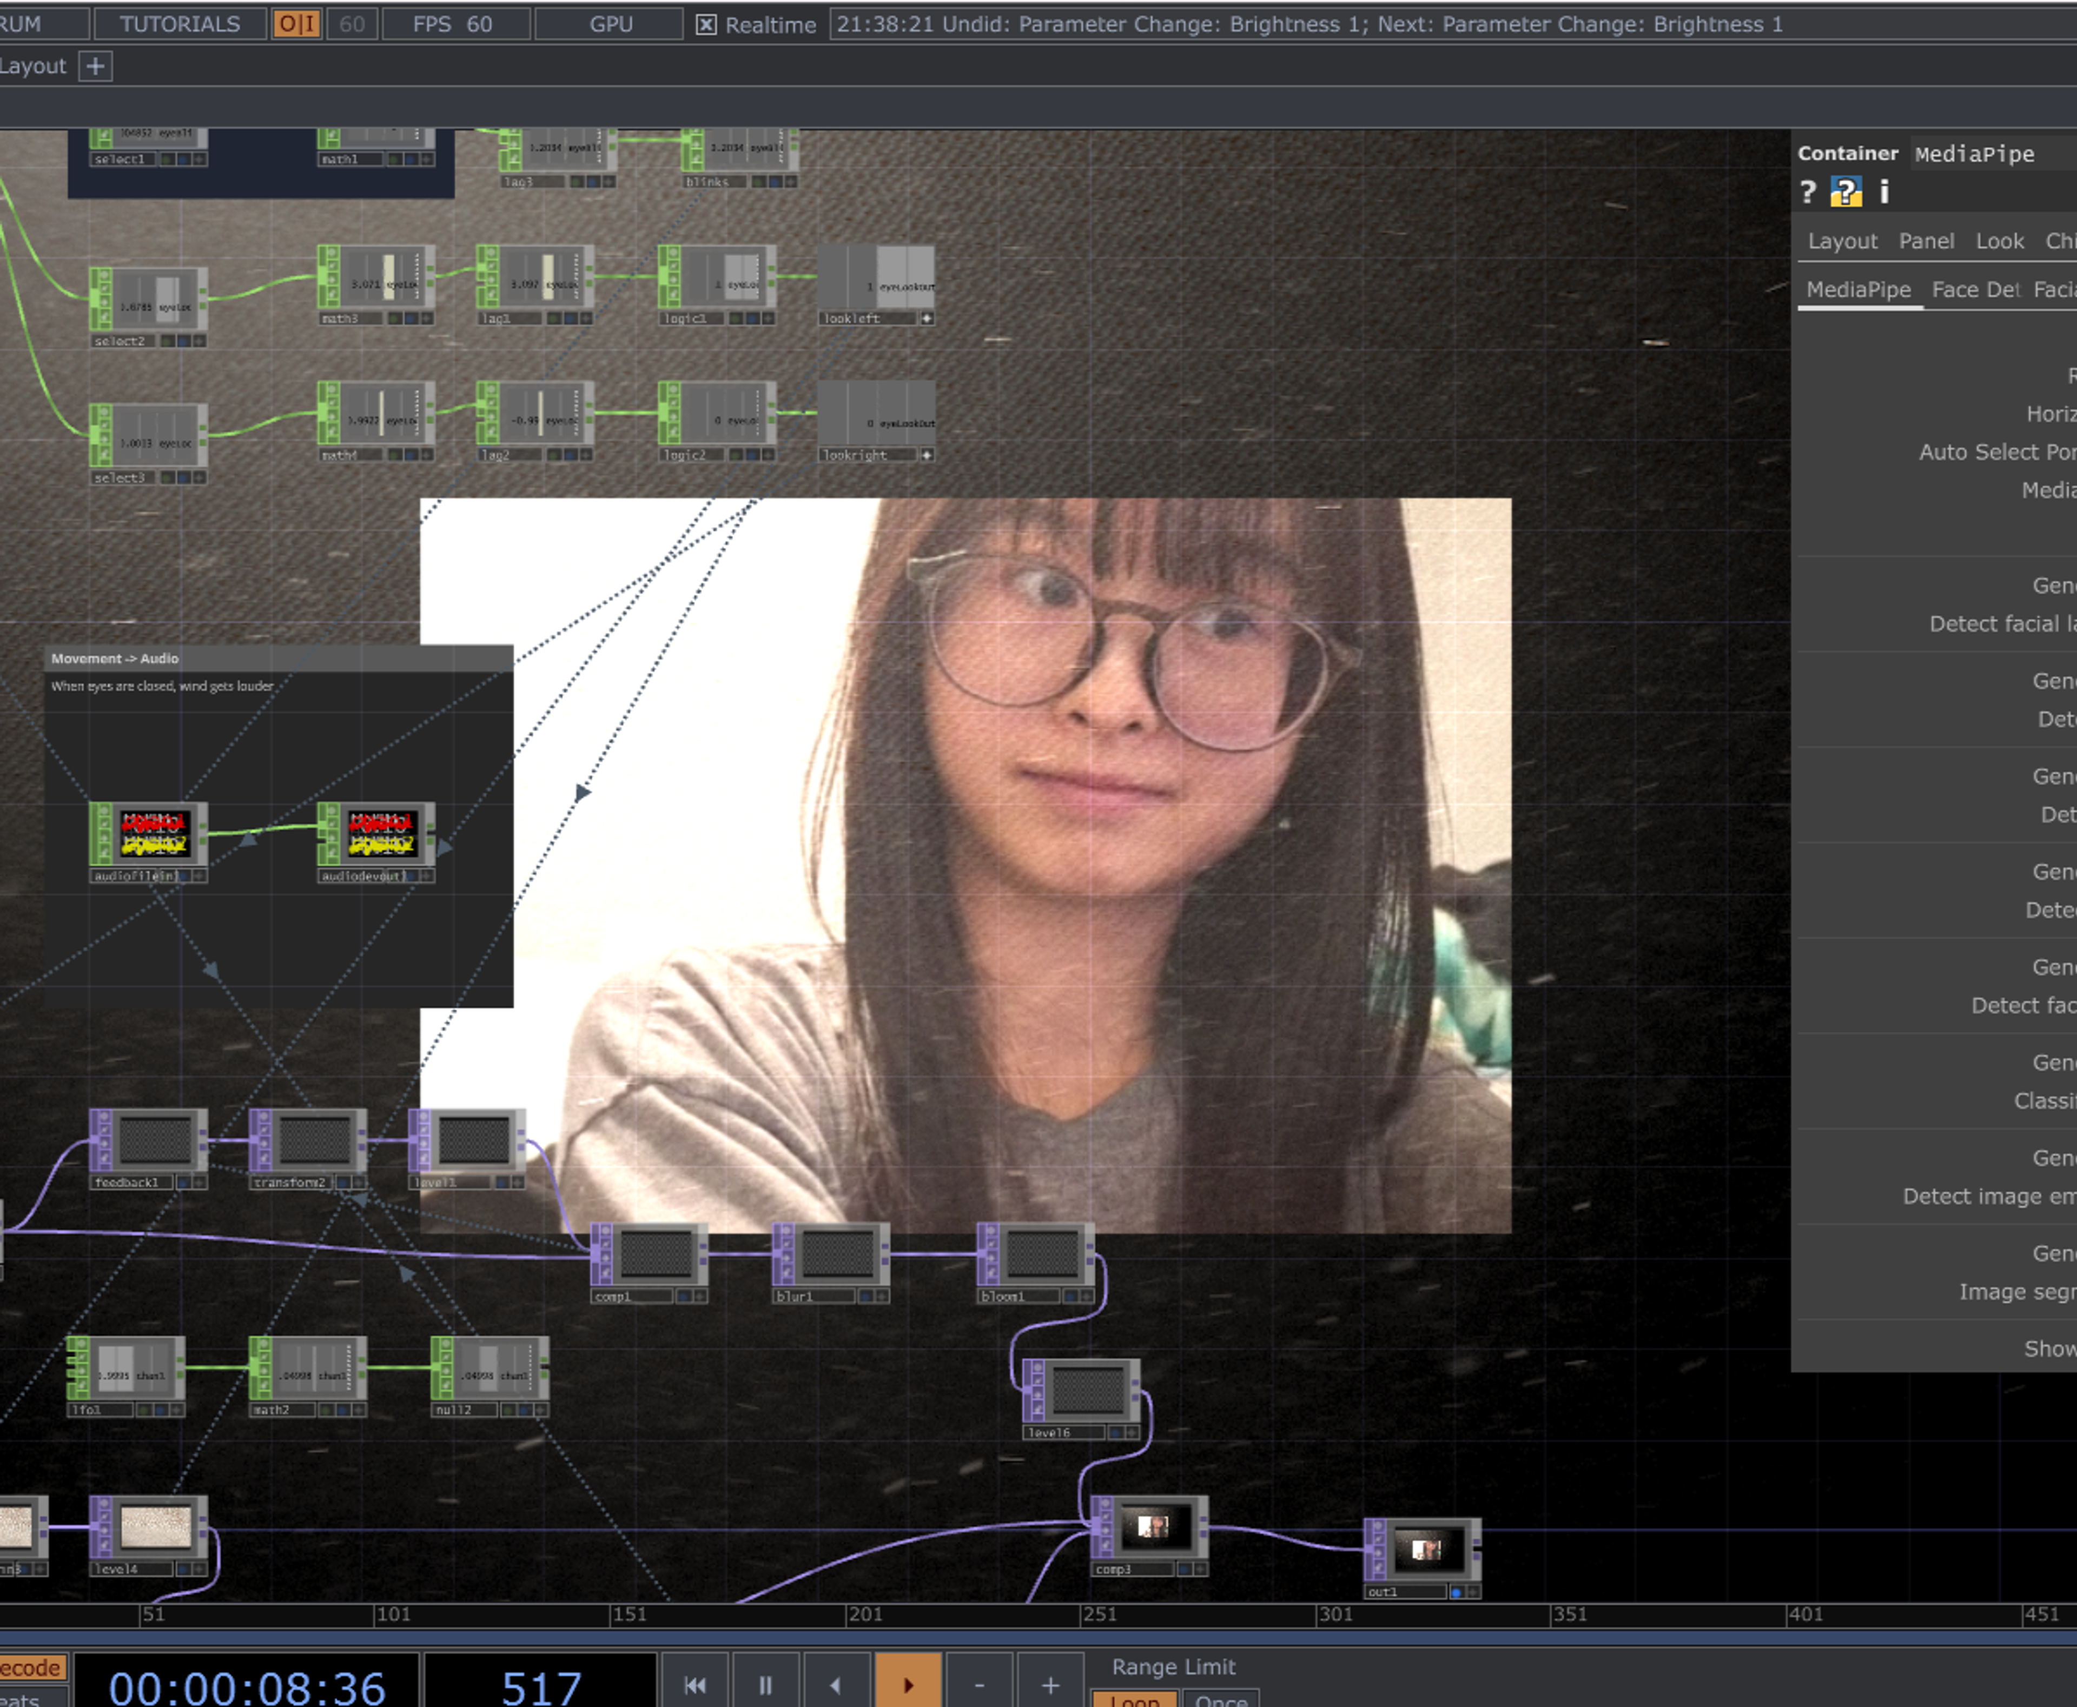The height and width of the screenshot is (1707, 2077).
Task: Toggle viewer active on lookright node
Action: coord(927,455)
